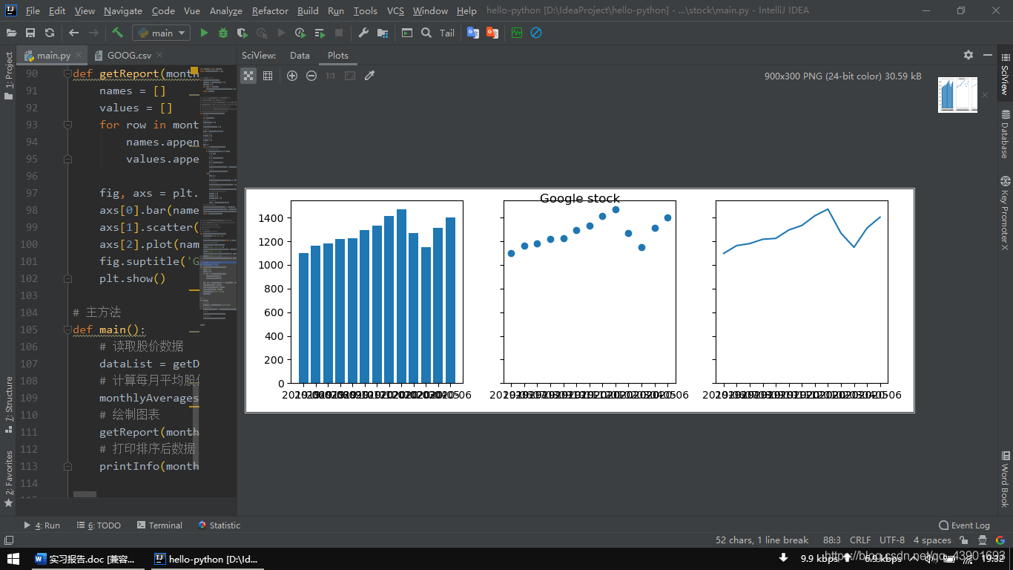Search Everywhere magnifier icon
This screenshot has width=1013, height=570.
tap(426, 33)
